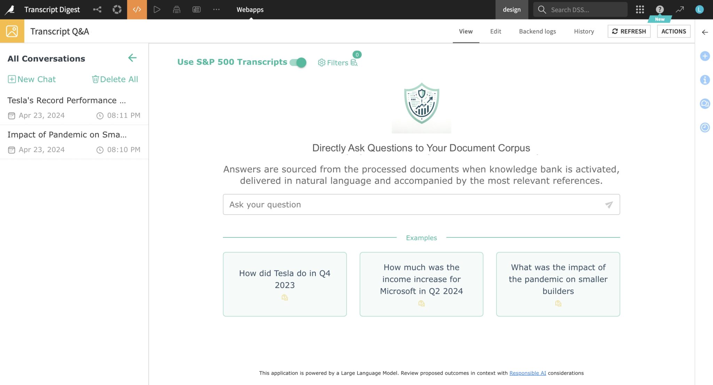The image size is (713, 385).
Task: Expand the ellipsis menu in the top toolbar
Action: [x=216, y=9]
